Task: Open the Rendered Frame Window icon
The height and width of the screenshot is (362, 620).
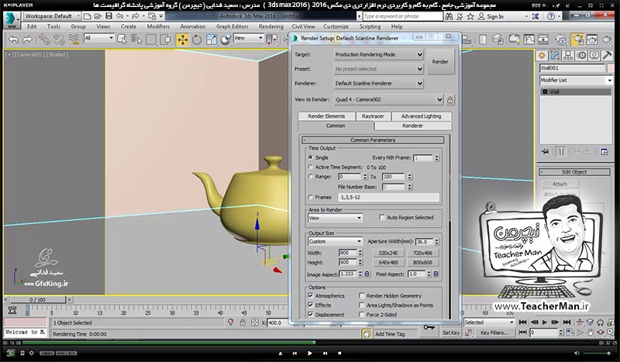Action: click(x=592, y=40)
